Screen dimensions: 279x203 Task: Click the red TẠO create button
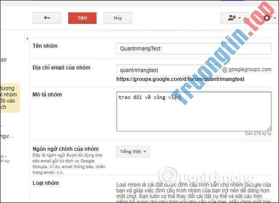pyautogui.click(x=82, y=18)
